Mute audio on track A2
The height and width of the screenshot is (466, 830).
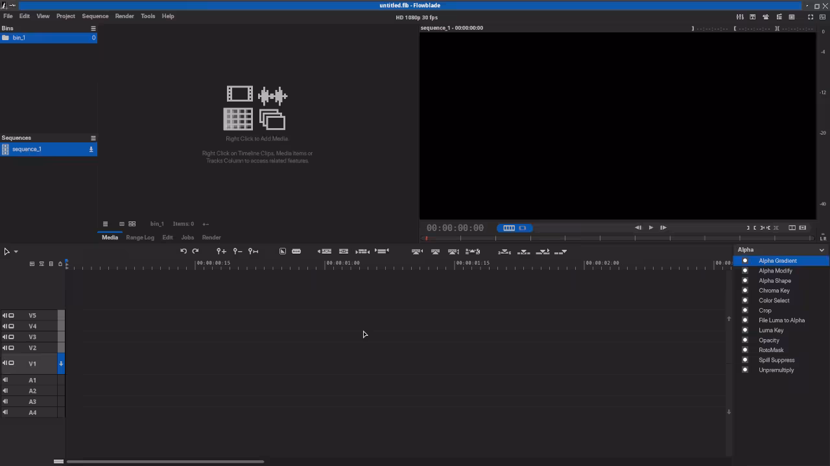click(5, 391)
